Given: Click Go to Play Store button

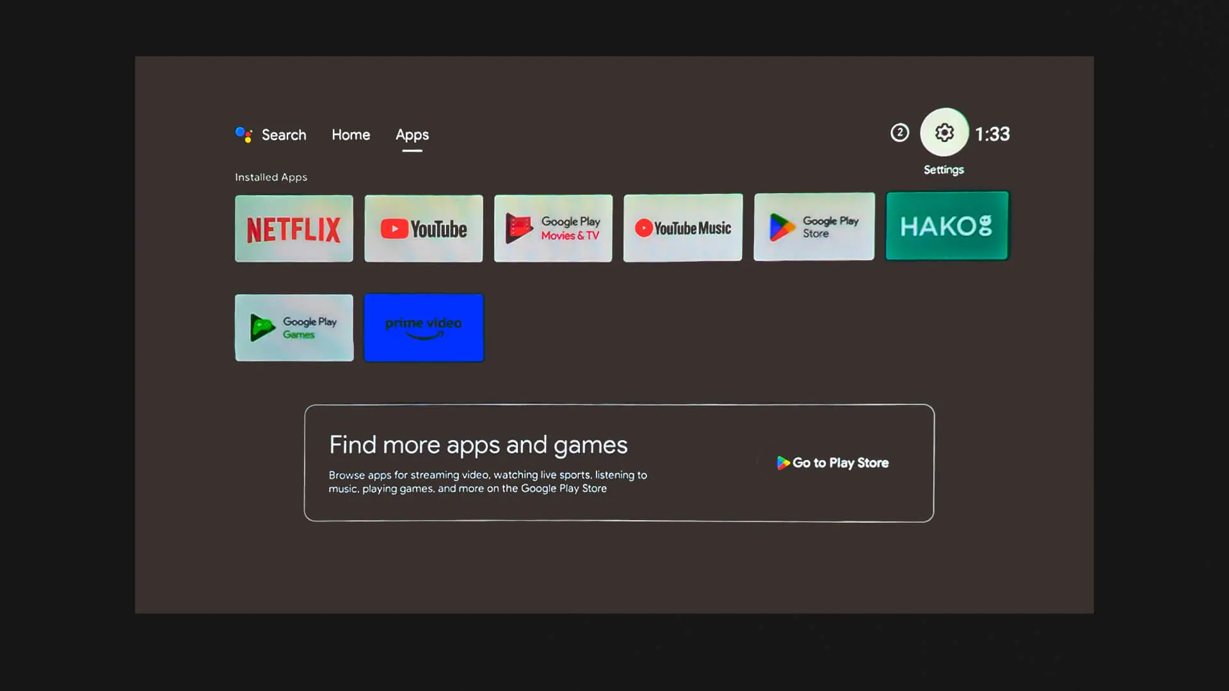Looking at the screenshot, I should pyautogui.click(x=833, y=463).
